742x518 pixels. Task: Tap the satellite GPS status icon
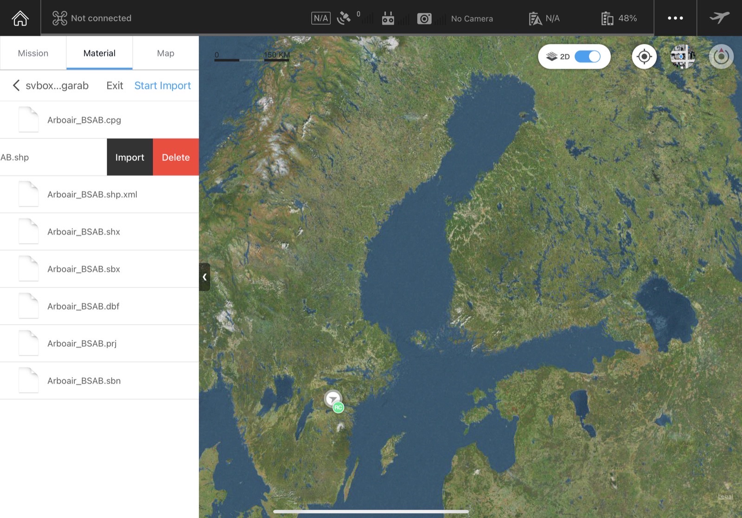[344, 19]
